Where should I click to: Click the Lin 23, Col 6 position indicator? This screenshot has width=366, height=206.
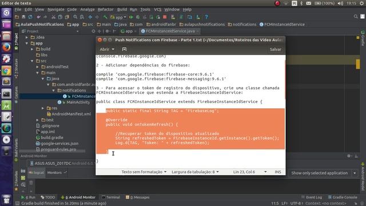(244, 172)
